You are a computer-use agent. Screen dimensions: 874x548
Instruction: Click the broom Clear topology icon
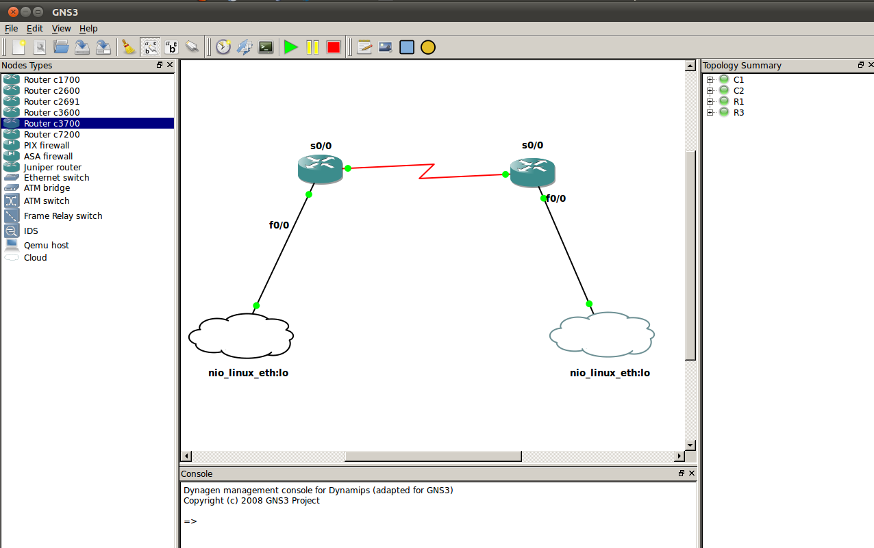coord(128,47)
